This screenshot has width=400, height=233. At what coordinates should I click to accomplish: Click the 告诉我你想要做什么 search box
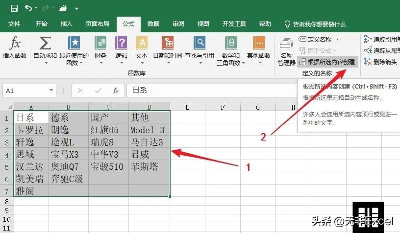coord(315,24)
